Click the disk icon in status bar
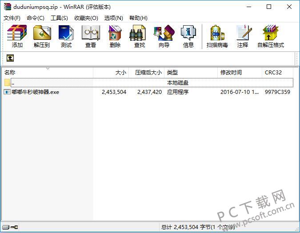 coord(6,227)
